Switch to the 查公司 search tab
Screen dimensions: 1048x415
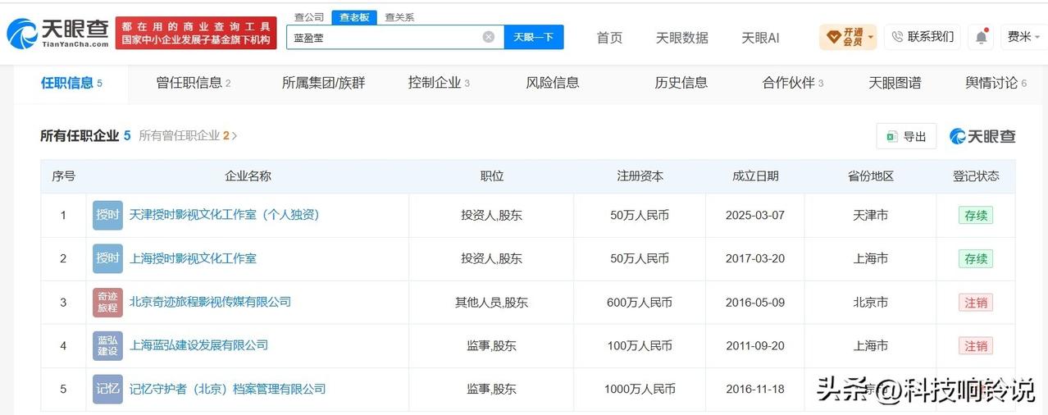[309, 17]
